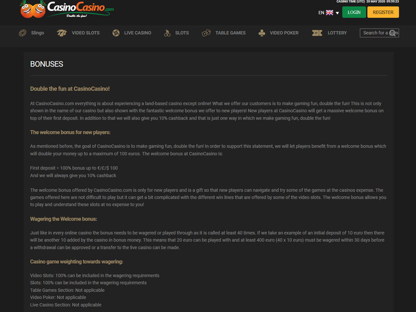Click the Video Poker club icon
The height and width of the screenshot is (312, 416).
pyautogui.click(x=262, y=33)
